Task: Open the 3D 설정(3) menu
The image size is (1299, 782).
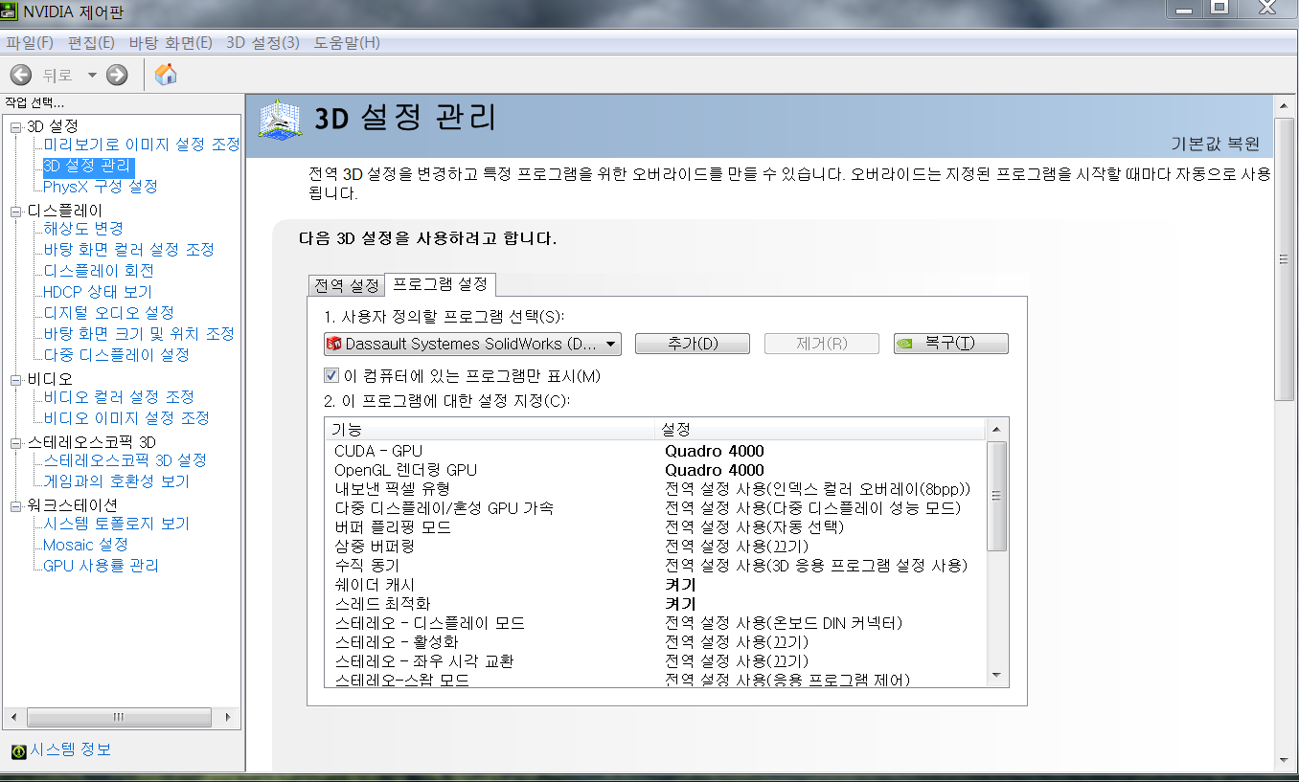Action: click(x=263, y=43)
